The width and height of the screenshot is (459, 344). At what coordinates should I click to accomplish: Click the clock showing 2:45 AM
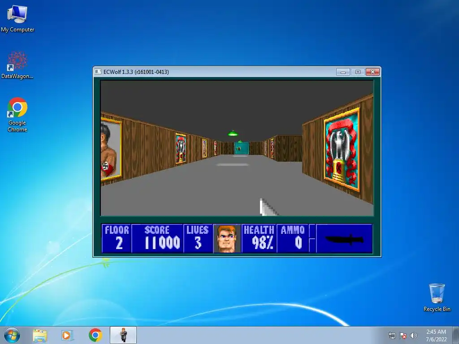(x=436, y=335)
